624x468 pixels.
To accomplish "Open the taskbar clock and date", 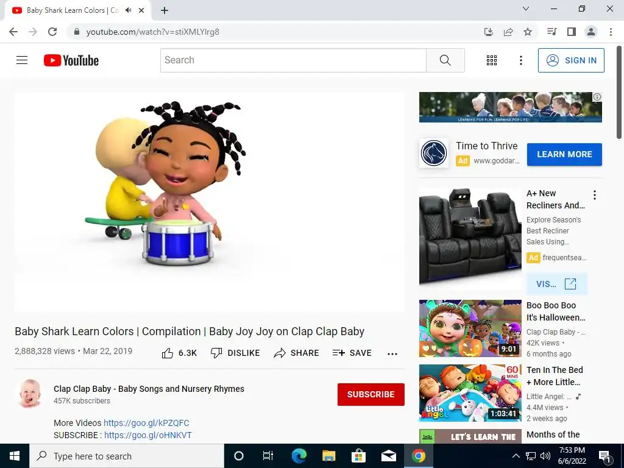I will click(x=572, y=456).
